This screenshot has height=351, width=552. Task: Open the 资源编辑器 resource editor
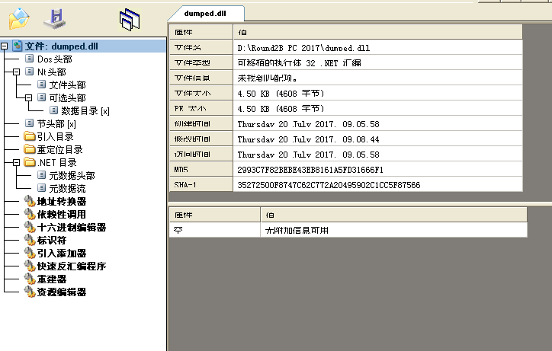coord(62,292)
